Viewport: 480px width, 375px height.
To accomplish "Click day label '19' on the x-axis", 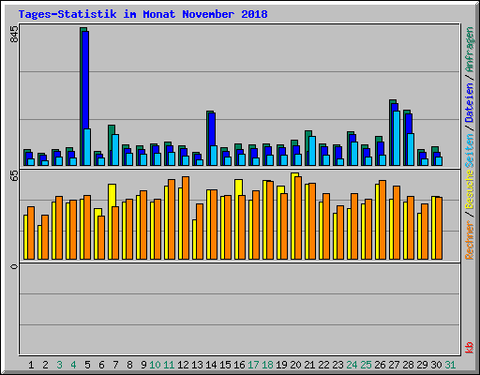I will [281, 365].
